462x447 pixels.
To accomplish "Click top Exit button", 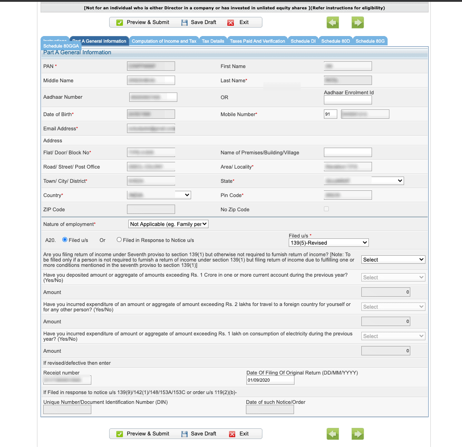I will 238,22.
